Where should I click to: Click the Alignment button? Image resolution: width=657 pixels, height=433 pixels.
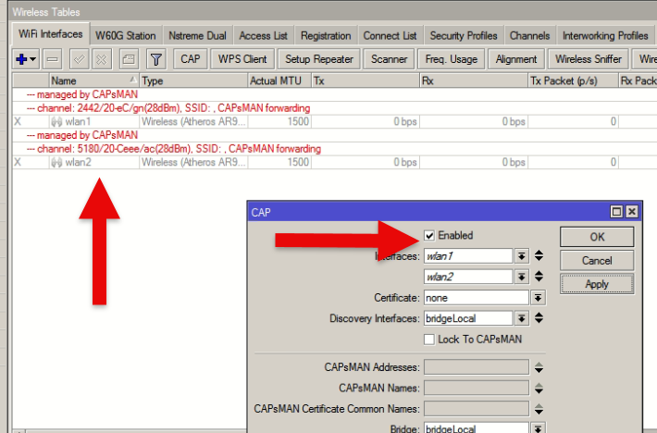tap(516, 59)
